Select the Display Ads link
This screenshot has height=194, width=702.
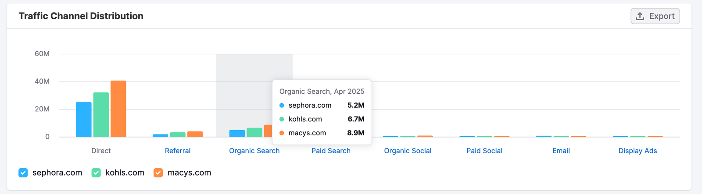pyautogui.click(x=638, y=151)
